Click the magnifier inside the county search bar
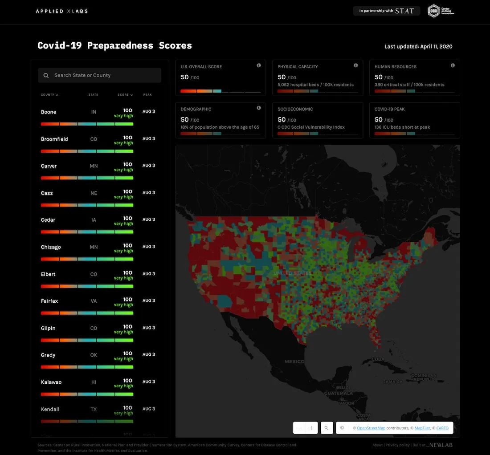The image size is (490, 455). 46,75
